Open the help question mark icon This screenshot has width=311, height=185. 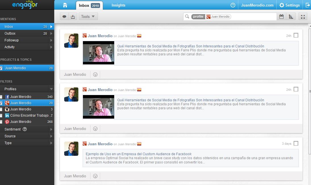(233, 5)
